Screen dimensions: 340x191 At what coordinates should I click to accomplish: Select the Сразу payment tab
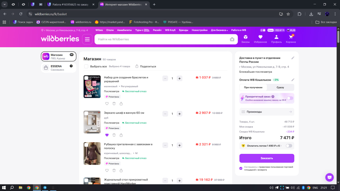pyautogui.click(x=280, y=87)
